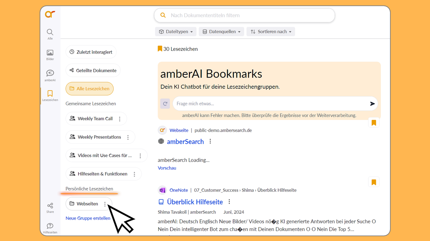This screenshot has height=241, width=430.
Task: Open options menu for Überblick Hilfeseite
Action: [229, 202]
